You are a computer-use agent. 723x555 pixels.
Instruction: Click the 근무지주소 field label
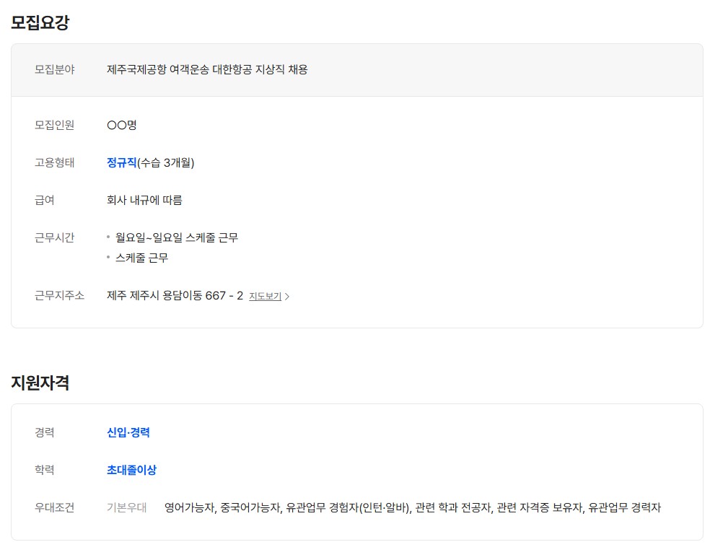pyautogui.click(x=59, y=295)
